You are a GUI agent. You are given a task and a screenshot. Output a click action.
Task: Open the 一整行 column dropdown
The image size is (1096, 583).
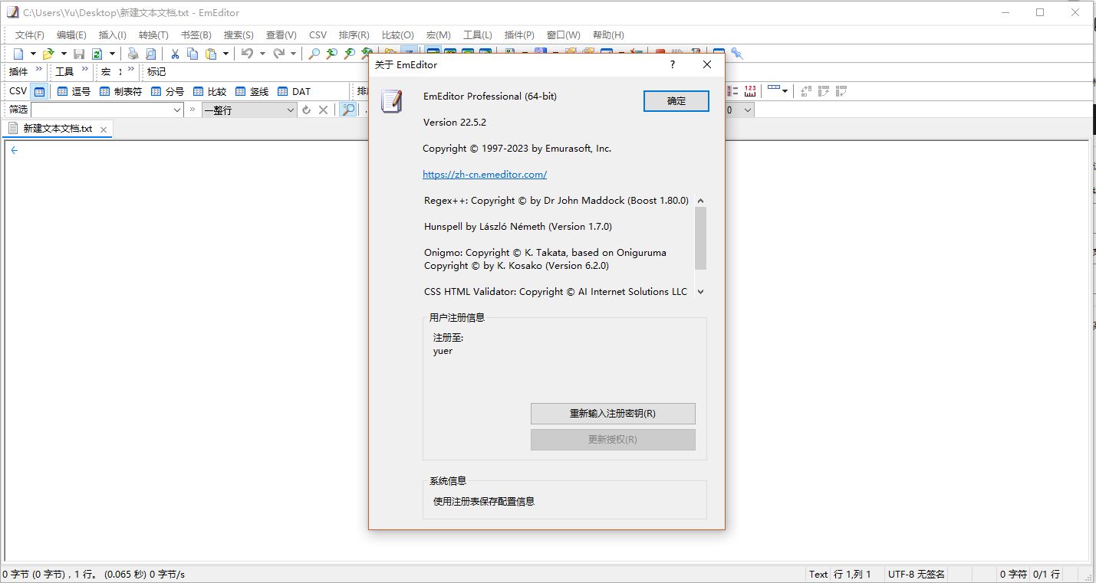coord(290,110)
